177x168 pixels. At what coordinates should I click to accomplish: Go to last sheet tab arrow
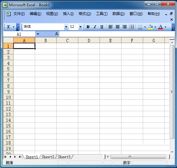point(20,157)
